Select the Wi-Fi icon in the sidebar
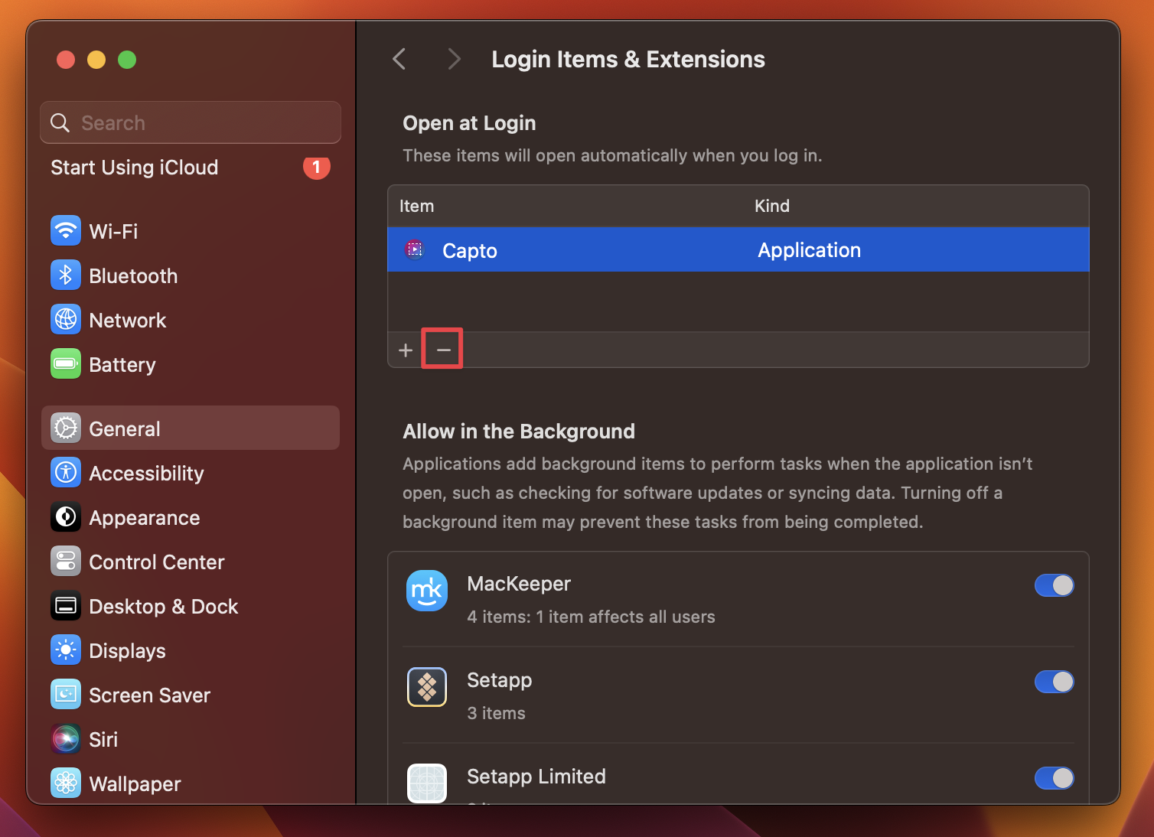The width and height of the screenshot is (1154, 837). (66, 230)
